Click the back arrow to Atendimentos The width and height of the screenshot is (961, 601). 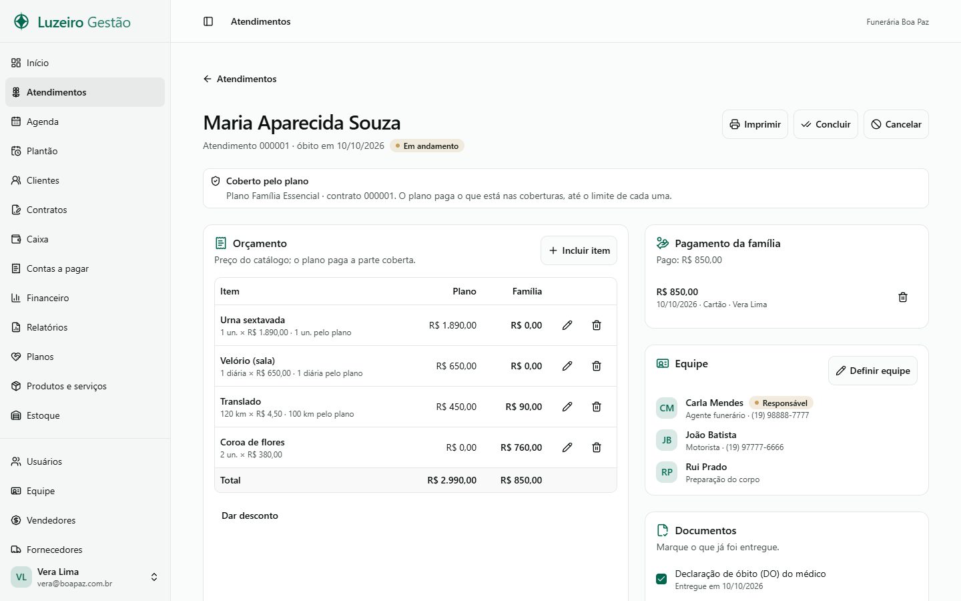(x=240, y=79)
